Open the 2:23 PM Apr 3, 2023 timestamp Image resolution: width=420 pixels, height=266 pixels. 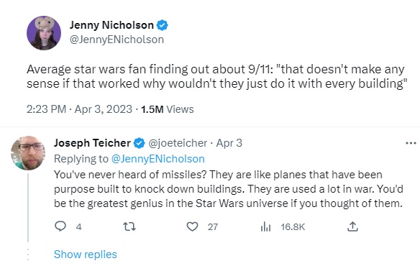tap(79, 109)
